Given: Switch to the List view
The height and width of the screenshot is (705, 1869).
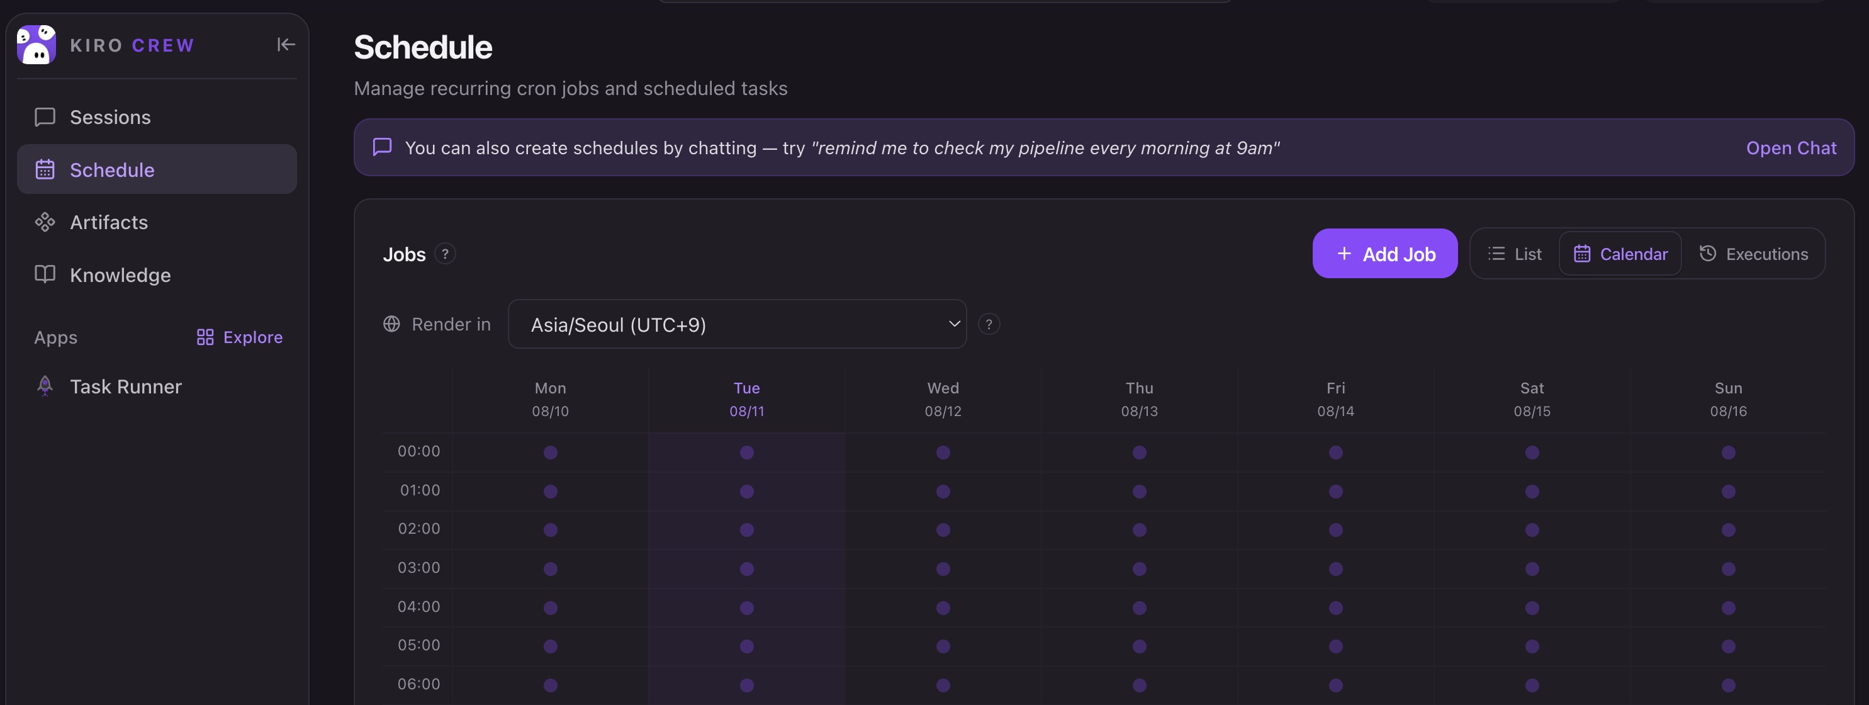Looking at the screenshot, I should click(x=1515, y=254).
